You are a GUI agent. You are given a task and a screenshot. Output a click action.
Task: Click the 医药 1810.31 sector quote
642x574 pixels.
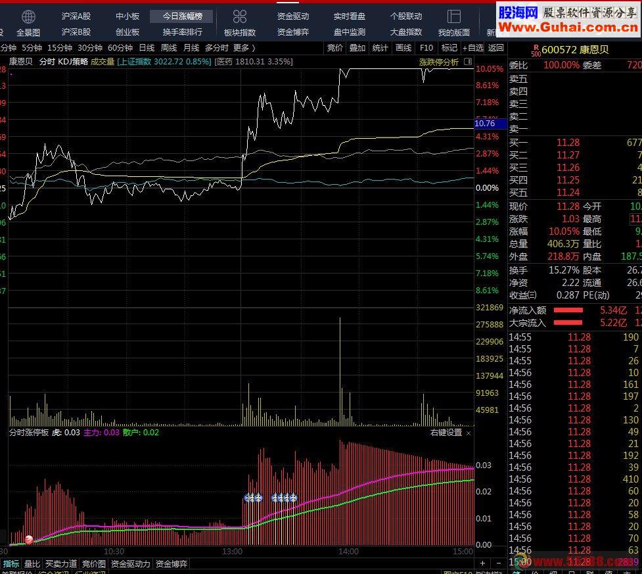click(x=254, y=62)
